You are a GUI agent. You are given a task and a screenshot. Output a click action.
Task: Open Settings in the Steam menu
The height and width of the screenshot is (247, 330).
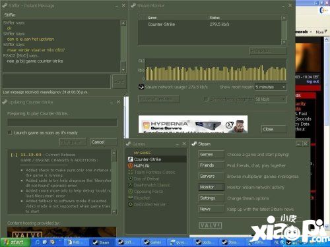[211, 198]
